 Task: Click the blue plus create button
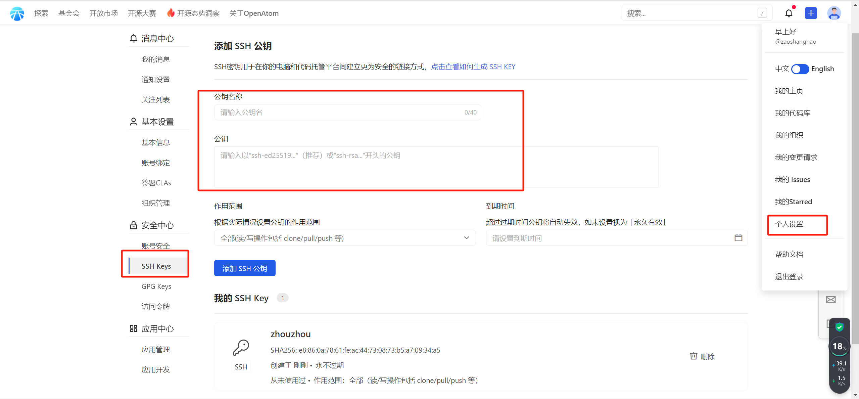811,13
